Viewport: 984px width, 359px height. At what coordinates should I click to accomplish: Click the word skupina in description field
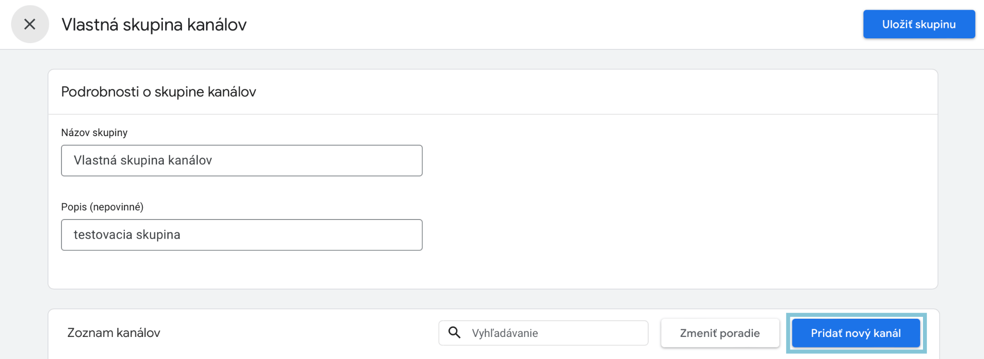pyautogui.click(x=158, y=235)
